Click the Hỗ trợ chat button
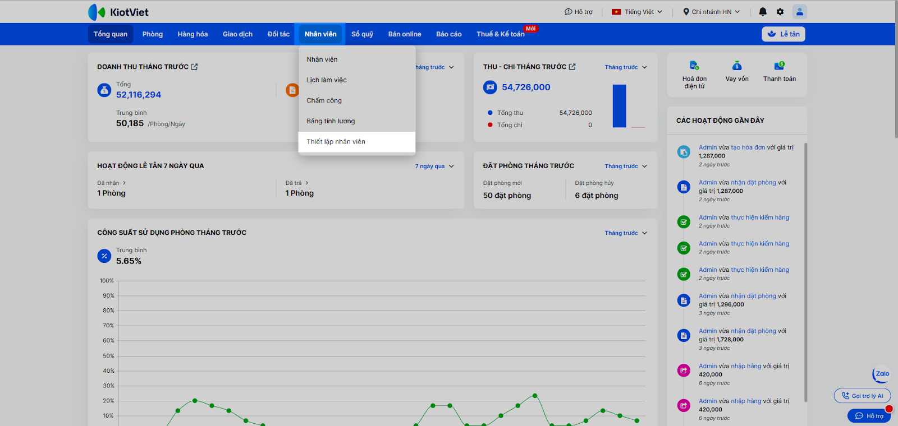The height and width of the screenshot is (426, 898). tap(869, 416)
